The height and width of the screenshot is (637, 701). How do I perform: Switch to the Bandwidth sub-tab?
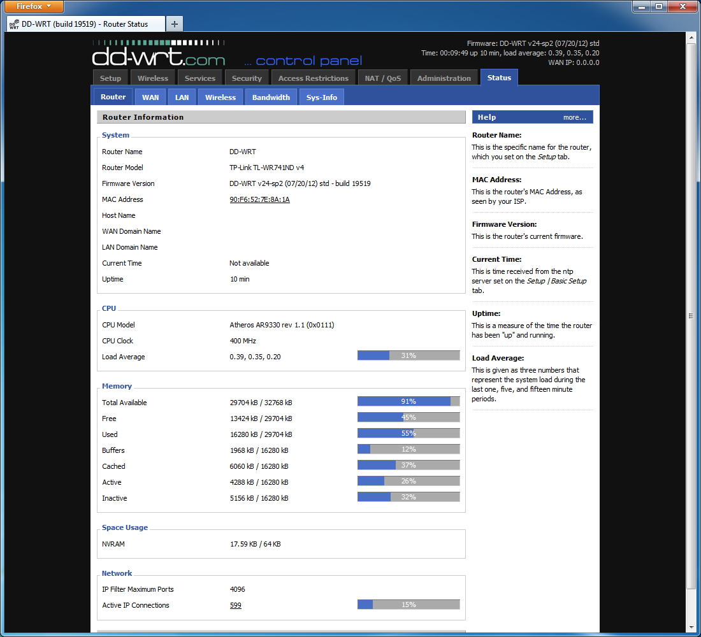[x=271, y=97]
